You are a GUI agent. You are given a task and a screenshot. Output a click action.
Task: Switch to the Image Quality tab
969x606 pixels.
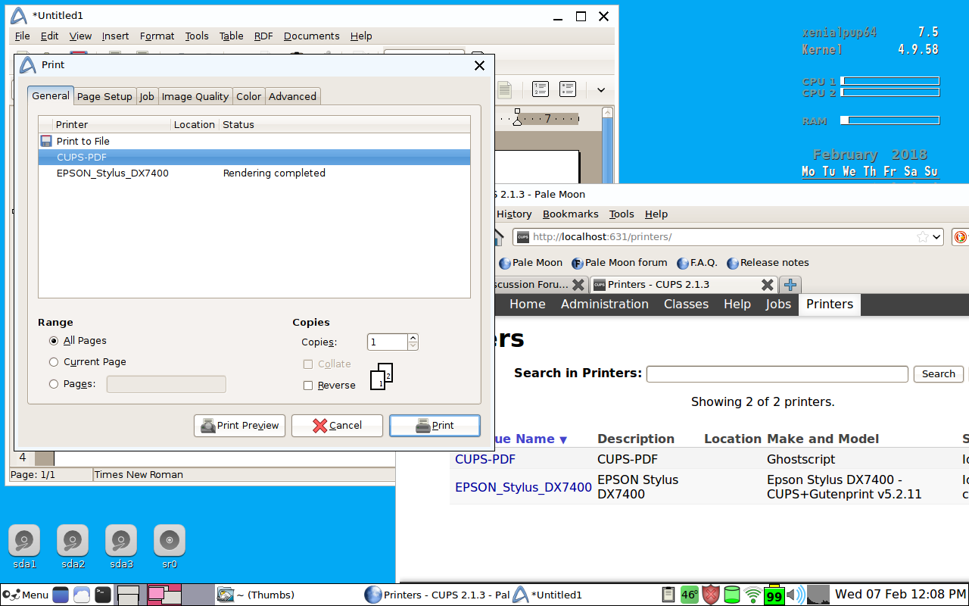coord(195,96)
